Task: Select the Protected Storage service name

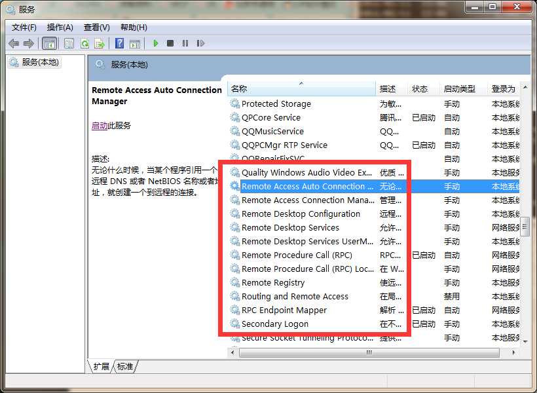Action: tap(276, 103)
